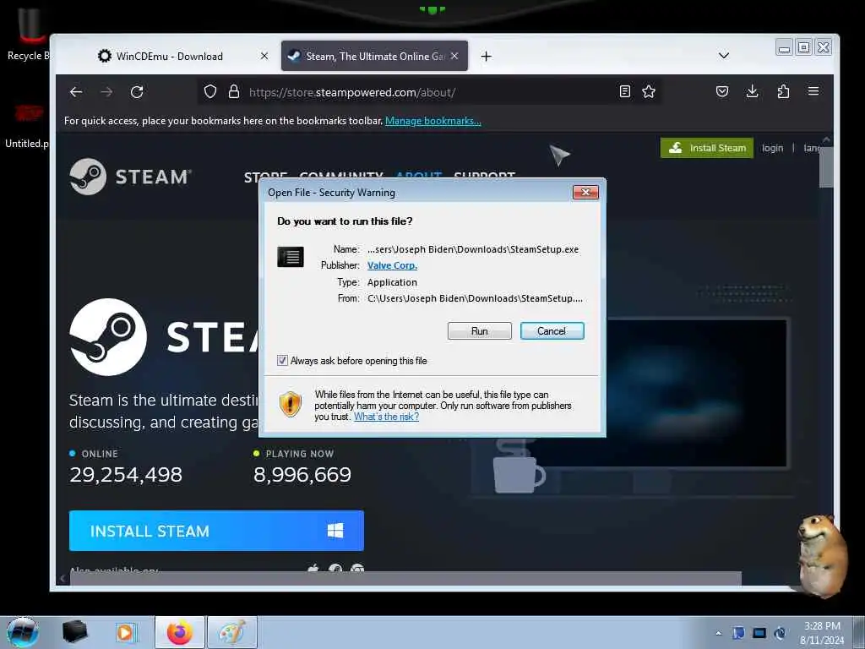The width and height of the screenshot is (865, 649).
Task: Open the extensions puzzle icon
Action: (x=783, y=91)
